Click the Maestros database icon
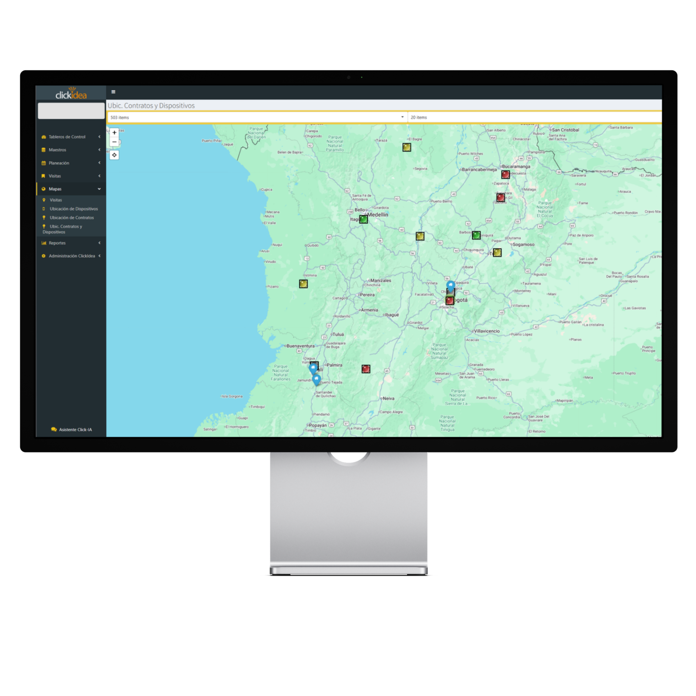The height and width of the screenshot is (696, 696). (x=44, y=150)
